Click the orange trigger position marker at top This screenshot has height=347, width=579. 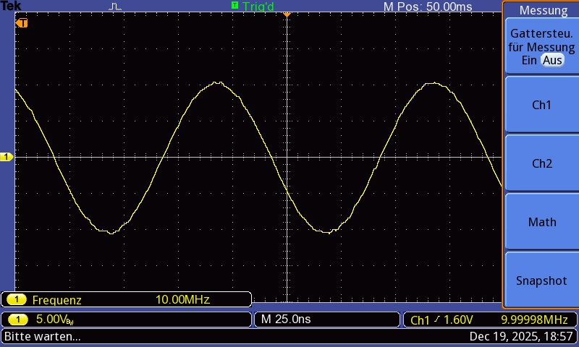click(287, 14)
